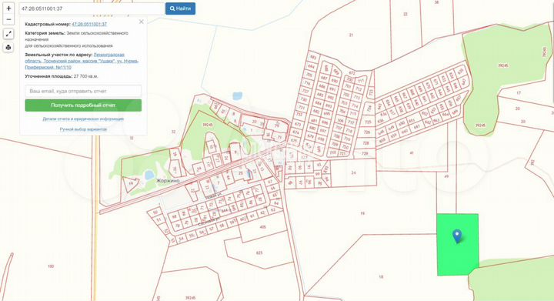
Task: Click Получить подробный отчет green button
Action: tap(83, 105)
